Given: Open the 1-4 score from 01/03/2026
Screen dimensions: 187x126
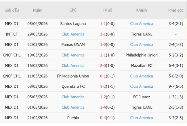Looking at the screenshot, I should pos(103,107).
